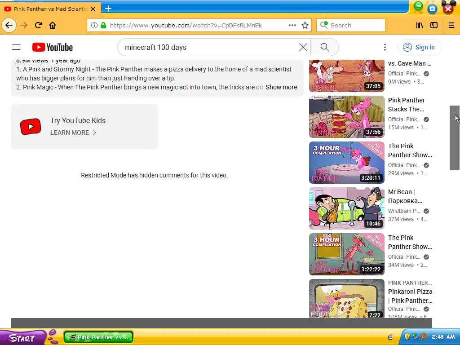Click the blue maximize window button
The height and width of the screenshot is (345, 460).
point(432,9)
